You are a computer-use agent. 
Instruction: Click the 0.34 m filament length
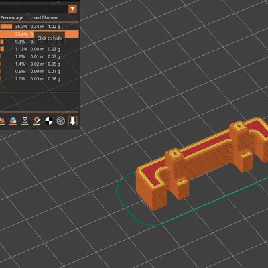[38, 27]
